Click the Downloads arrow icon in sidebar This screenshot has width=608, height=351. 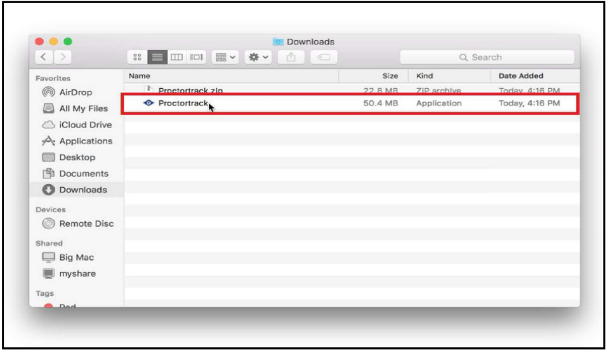[x=48, y=190]
